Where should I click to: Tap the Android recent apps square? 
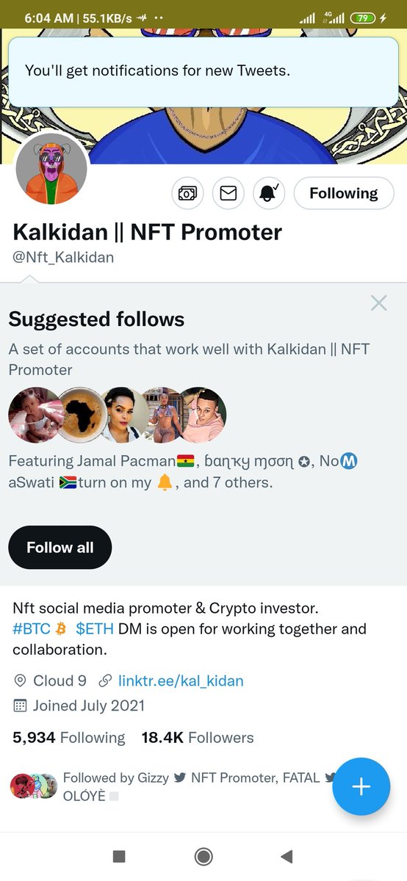(x=119, y=856)
